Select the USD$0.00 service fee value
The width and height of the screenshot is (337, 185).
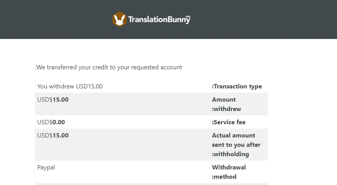[51, 122]
